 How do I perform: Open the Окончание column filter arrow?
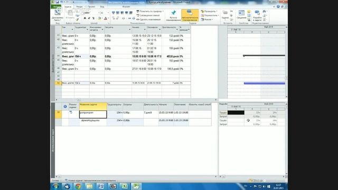[160, 30]
